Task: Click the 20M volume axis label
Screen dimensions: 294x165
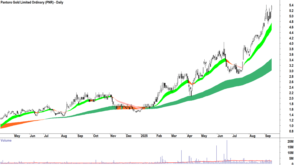Action: pos(290,142)
